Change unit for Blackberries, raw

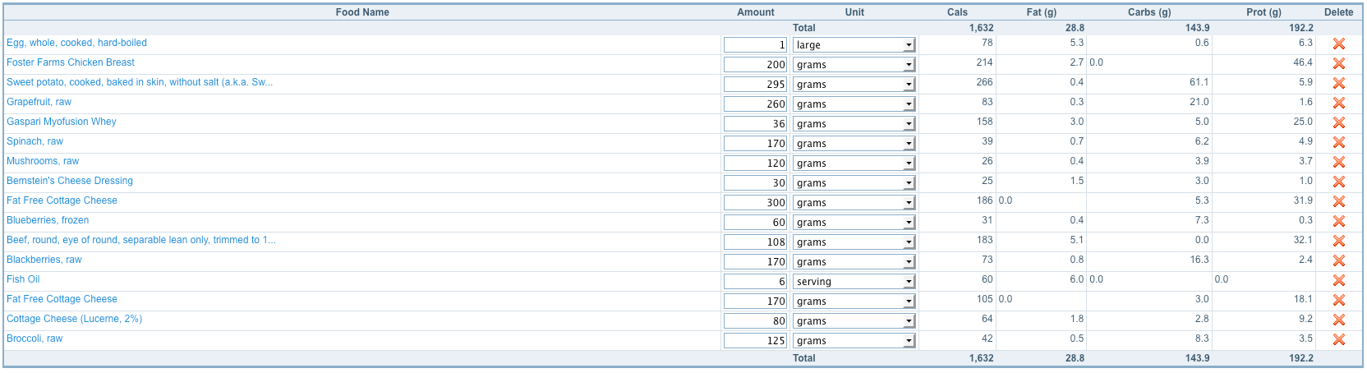tap(854, 262)
